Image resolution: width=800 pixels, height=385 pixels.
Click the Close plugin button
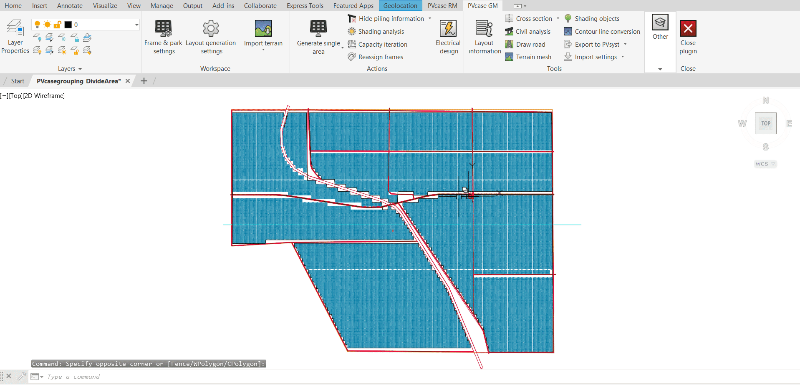(687, 37)
